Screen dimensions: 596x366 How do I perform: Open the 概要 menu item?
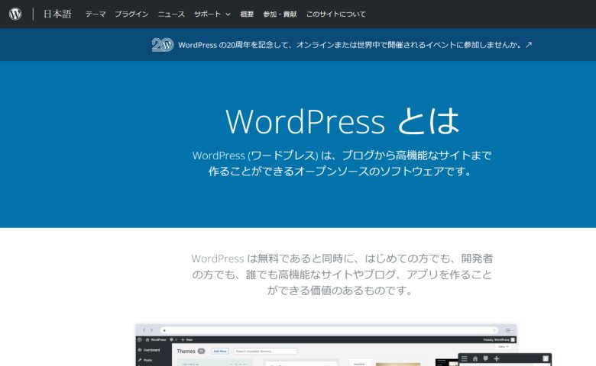coord(247,14)
